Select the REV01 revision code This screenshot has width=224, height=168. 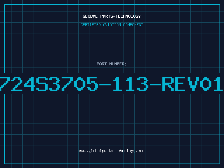192,84
